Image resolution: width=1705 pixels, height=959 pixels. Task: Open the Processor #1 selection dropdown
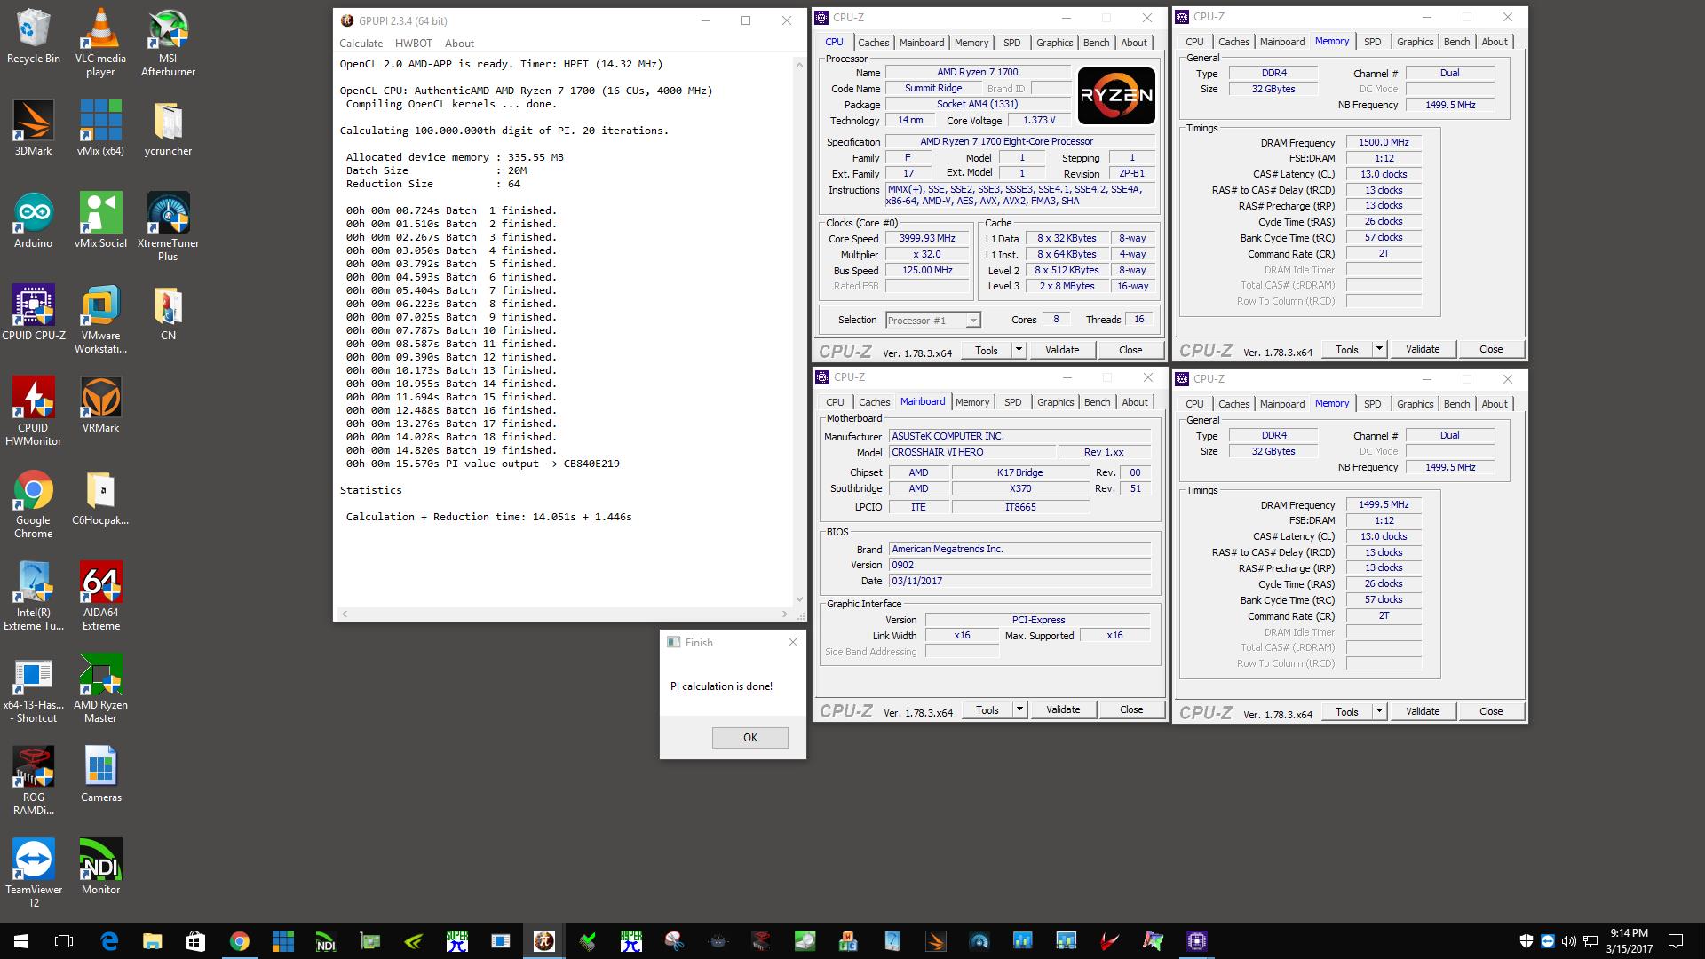[x=932, y=320]
